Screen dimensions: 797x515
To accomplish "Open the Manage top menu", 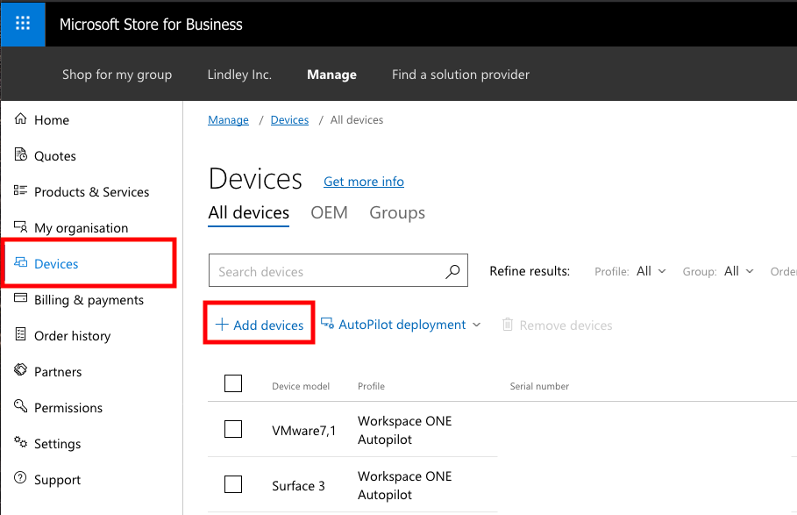I will pos(332,75).
